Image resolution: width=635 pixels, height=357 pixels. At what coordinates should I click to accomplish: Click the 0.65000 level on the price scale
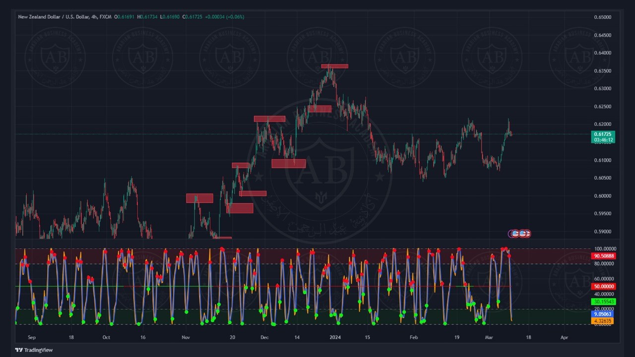pos(602,17)
